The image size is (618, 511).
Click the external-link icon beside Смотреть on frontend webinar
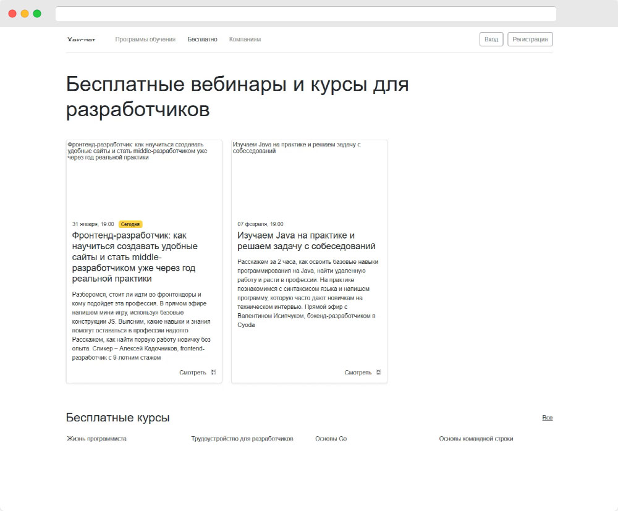213,373
